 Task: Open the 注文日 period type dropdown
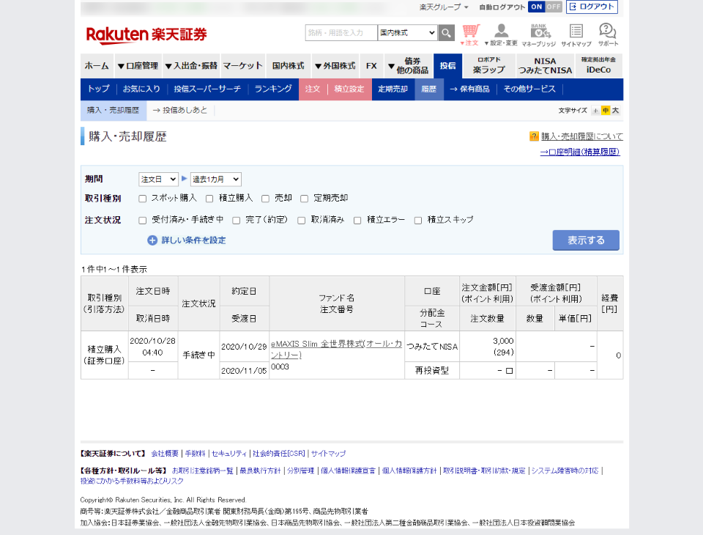tap(158, 179)
